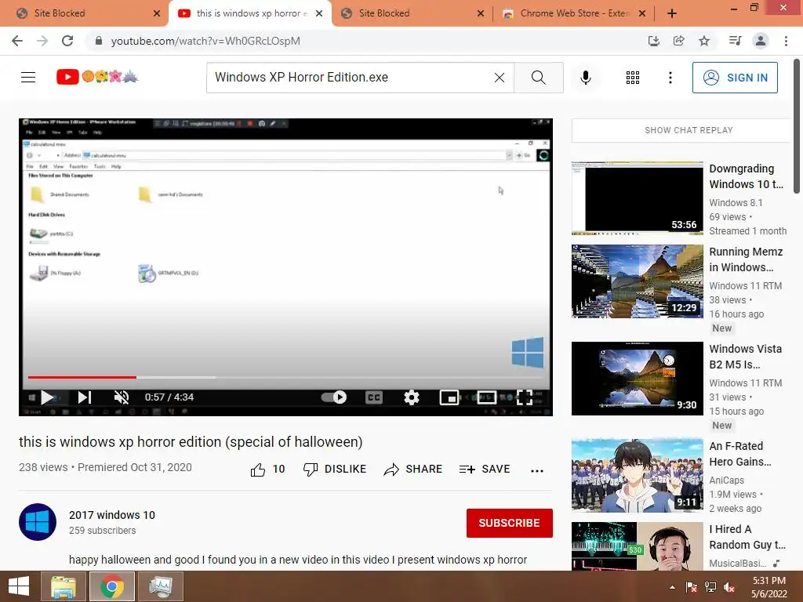
Task: Open a new browser tab
Action: click(x=672, y=14)
